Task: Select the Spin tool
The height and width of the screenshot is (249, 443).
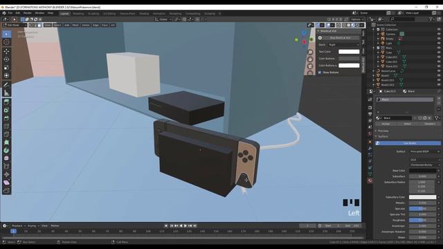Action: 6,151
